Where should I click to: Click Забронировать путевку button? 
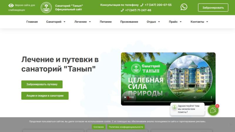pyautogui.click(x=42, y=84)
